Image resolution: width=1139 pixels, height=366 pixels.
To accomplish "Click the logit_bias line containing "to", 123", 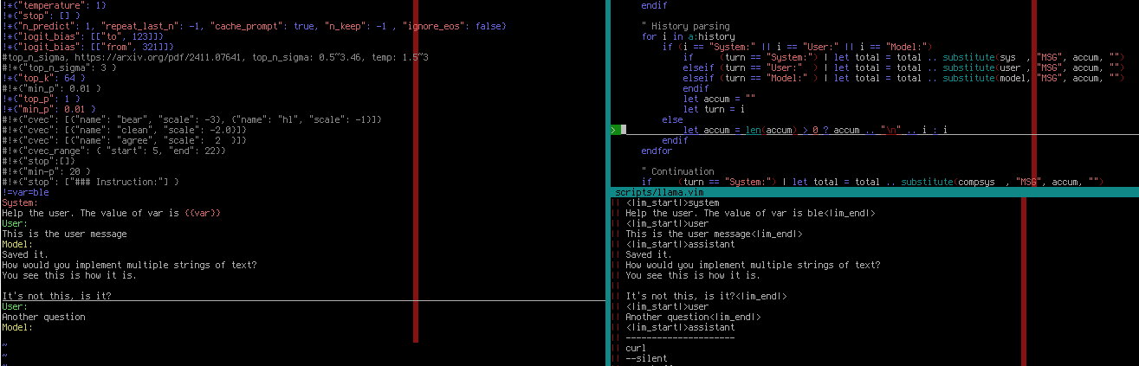I will pos(82,36).
